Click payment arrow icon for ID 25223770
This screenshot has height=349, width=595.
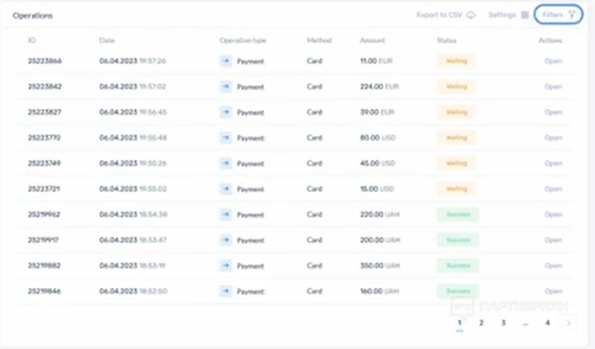tap(226, 138)
